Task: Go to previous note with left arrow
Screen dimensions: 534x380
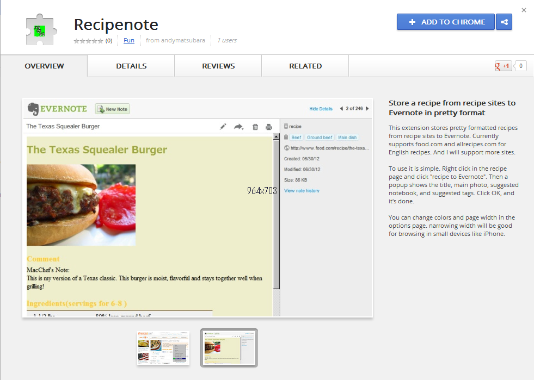Action: [341, 109]
